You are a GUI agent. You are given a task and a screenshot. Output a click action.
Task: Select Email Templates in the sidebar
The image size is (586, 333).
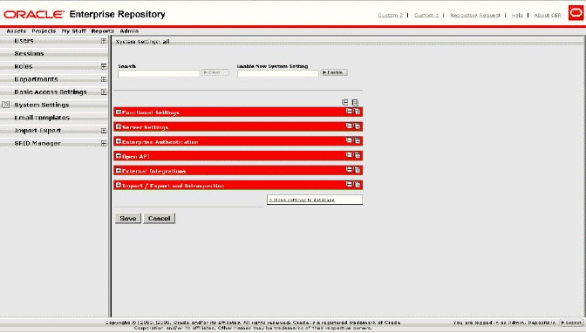pyautogui.click(x=42, y=118)
